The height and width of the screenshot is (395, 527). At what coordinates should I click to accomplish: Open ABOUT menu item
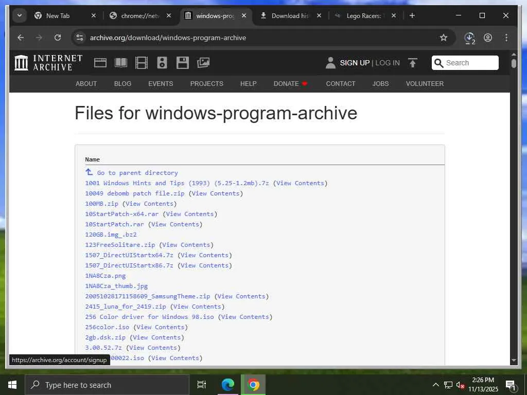pyautogui.click(x=86, y=84)
